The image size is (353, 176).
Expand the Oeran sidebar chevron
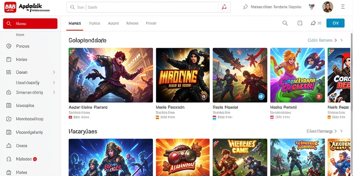click(x=54, y=72)
